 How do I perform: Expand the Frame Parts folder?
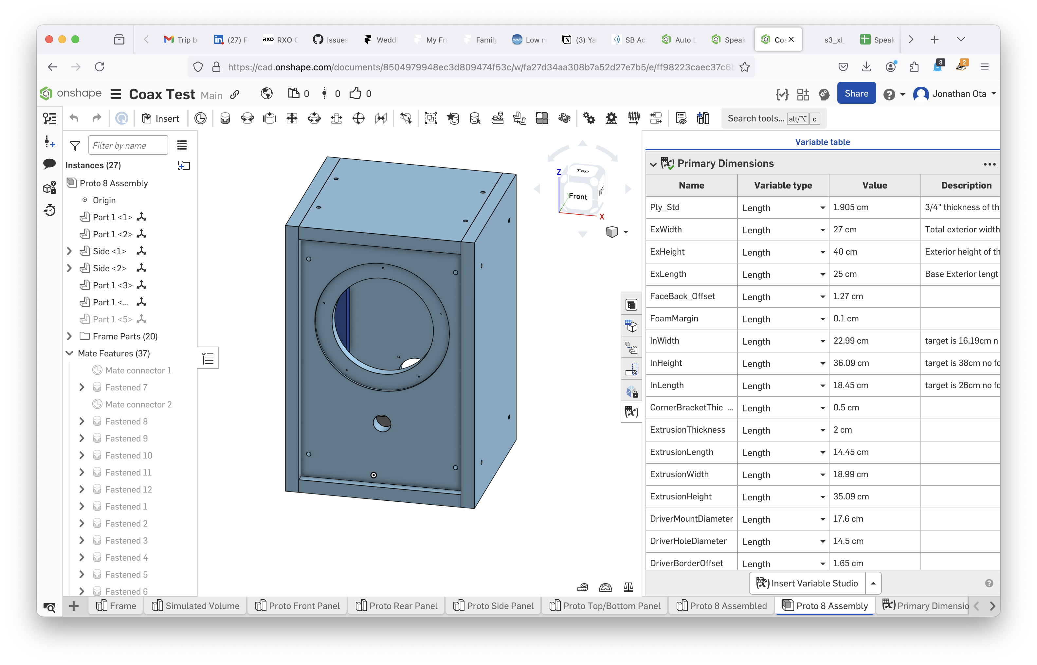[69, 336]
